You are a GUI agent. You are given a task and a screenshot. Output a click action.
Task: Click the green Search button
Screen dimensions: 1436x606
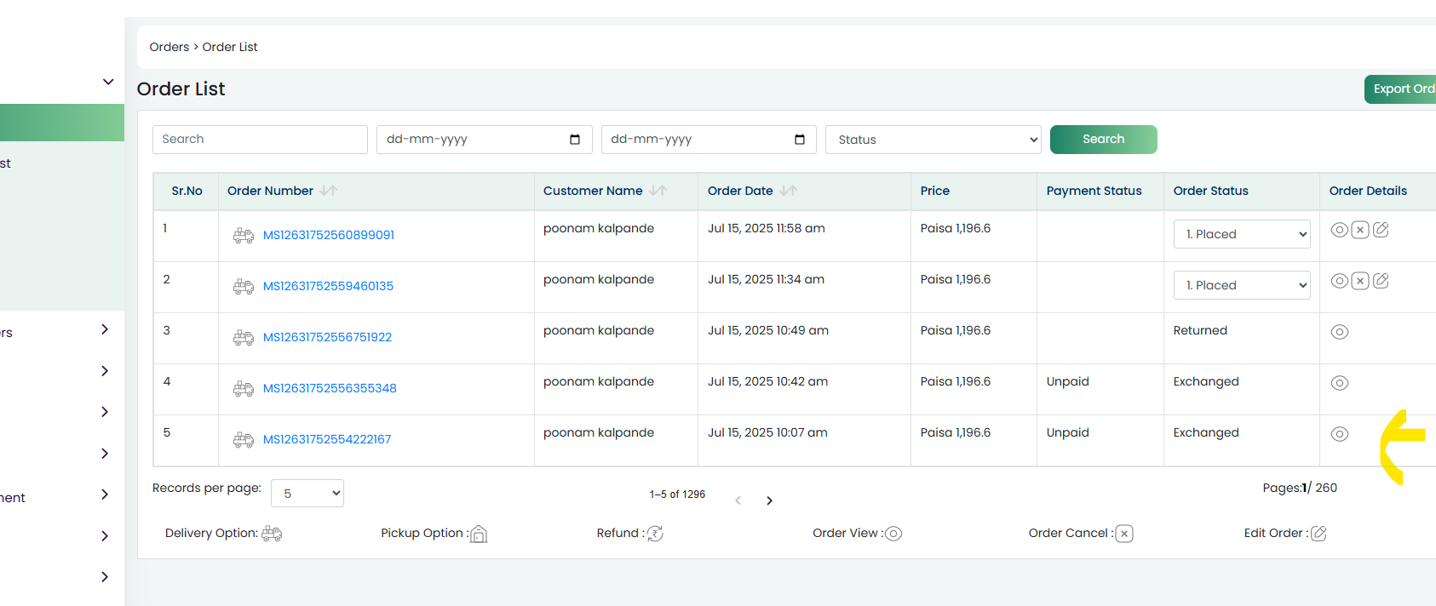tap(1104, 140)
